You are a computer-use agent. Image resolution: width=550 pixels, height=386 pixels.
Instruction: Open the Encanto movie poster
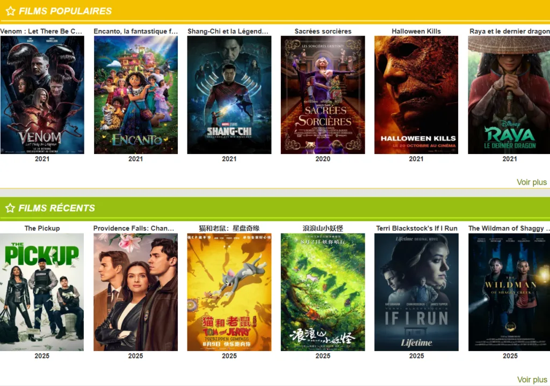click(x=136, y=94)
